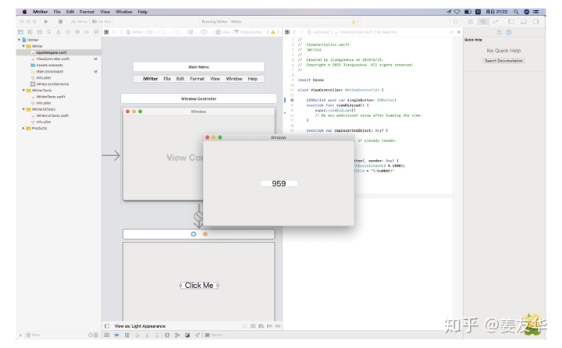Collapse the iWriter group folder
Screen dimensions: 562x348
tap(23, 46)
